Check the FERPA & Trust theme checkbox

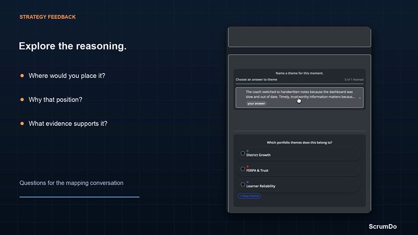tap(242, 169)
